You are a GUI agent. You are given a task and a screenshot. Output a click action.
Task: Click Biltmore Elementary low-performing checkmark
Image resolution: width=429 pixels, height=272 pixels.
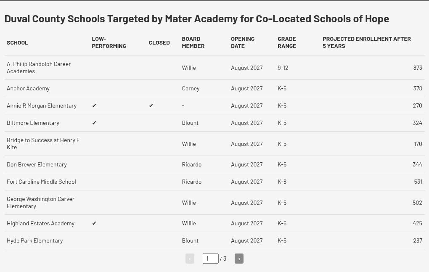(x=94, y=123)
